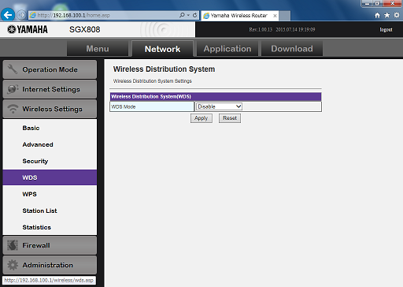Click the flame icon beside Firewall
The image size is (403, 287).
[13, 245]
